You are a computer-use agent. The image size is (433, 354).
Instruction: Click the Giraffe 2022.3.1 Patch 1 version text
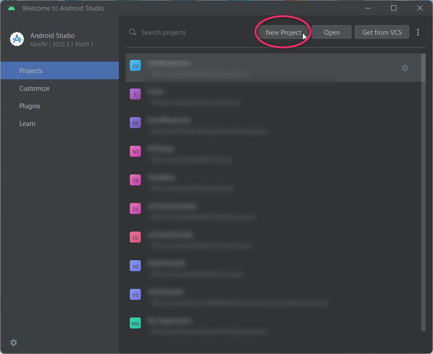(62, 44)
